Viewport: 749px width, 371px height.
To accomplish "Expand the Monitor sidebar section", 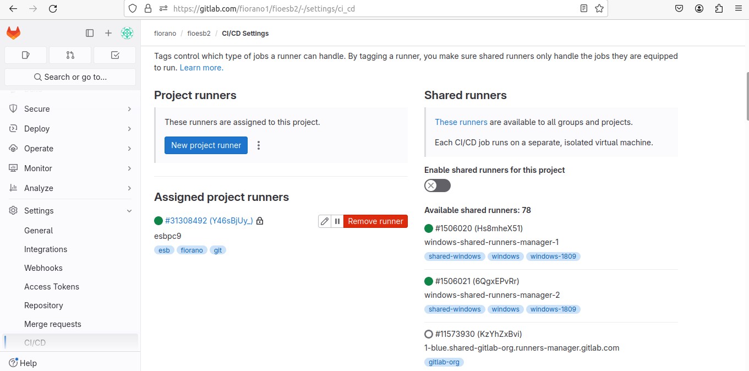I will click(x=70, y=168).
